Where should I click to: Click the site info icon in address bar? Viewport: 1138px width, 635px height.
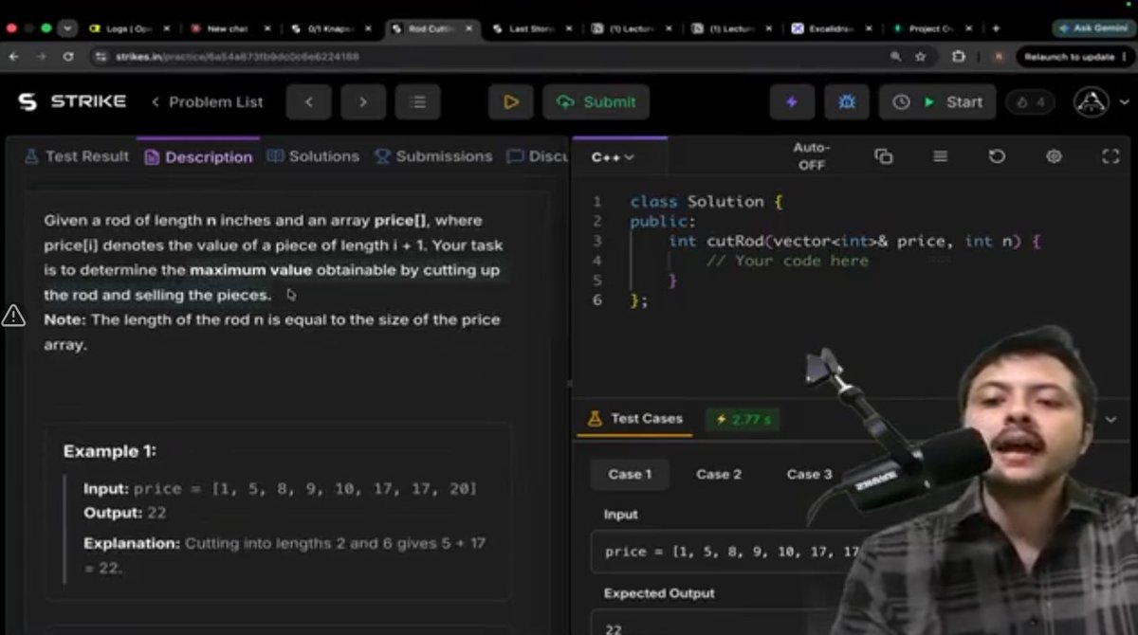[100, 57]
